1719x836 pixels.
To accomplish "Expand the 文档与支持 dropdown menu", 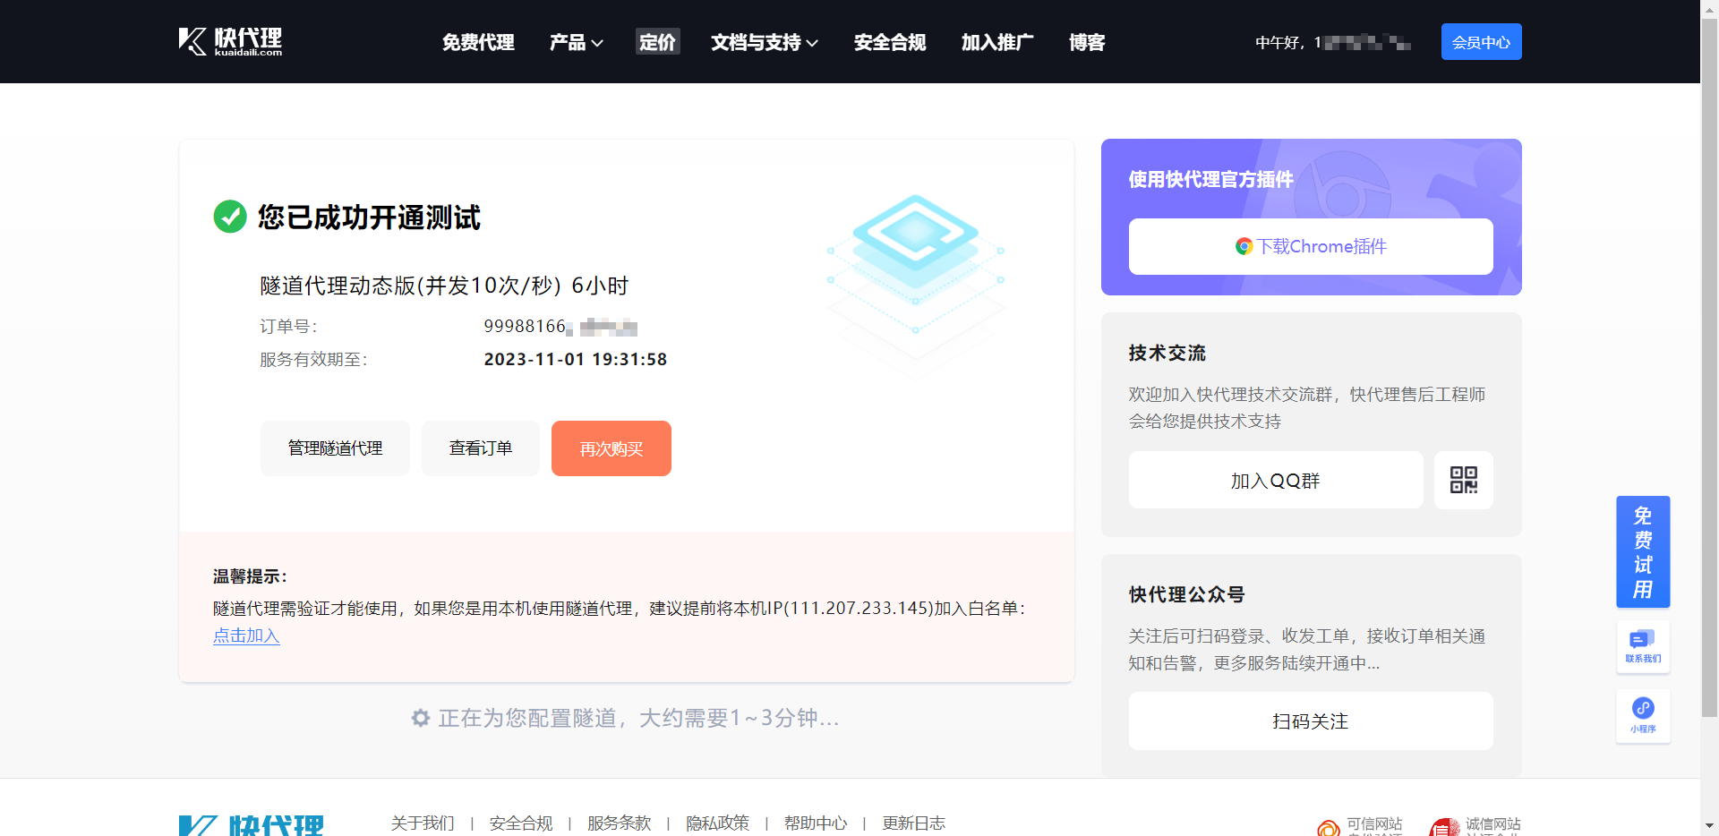I will click(765, 42).
